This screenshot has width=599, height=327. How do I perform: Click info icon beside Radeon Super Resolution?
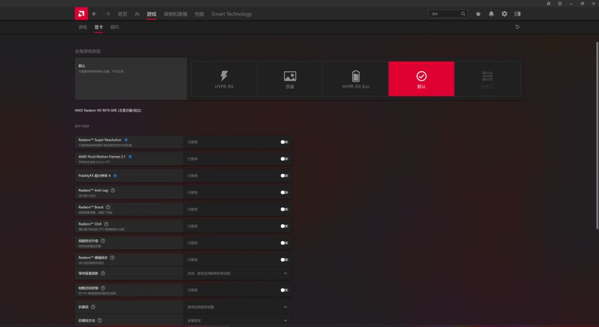pyautogui.click(x=126, y=140)
